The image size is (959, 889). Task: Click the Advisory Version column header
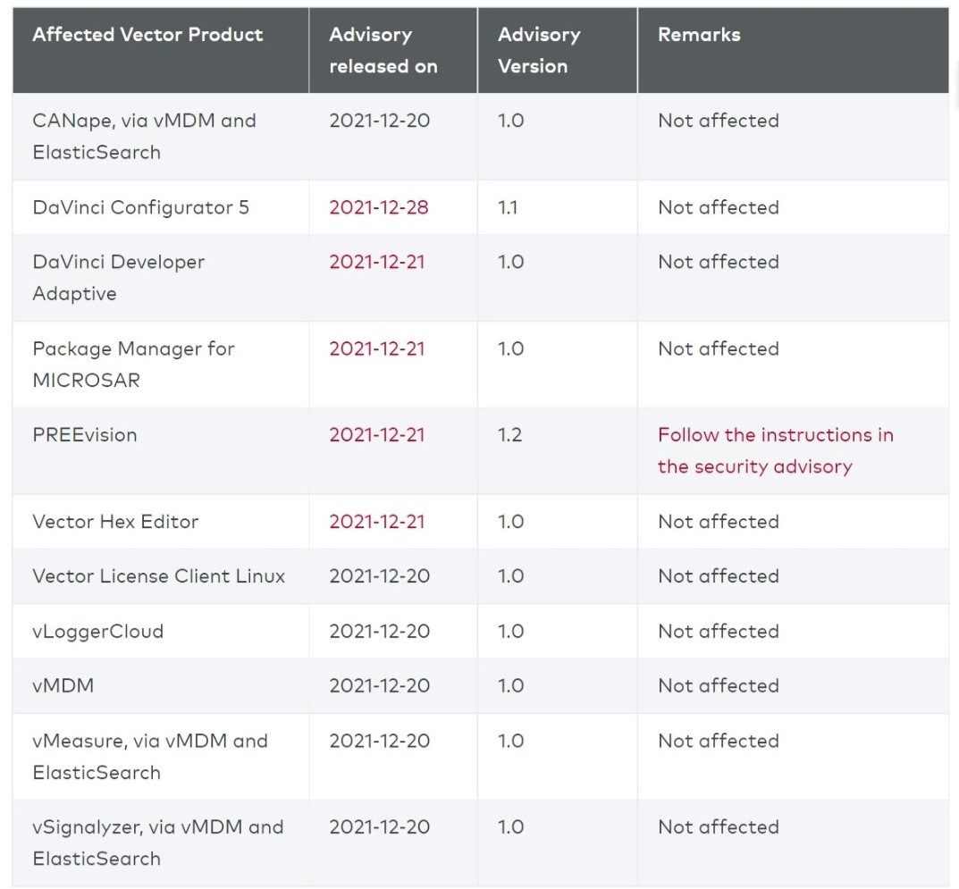(538, 50)
